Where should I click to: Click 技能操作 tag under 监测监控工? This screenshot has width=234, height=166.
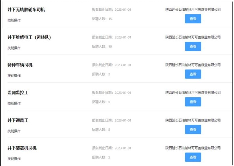coord(14,103)
